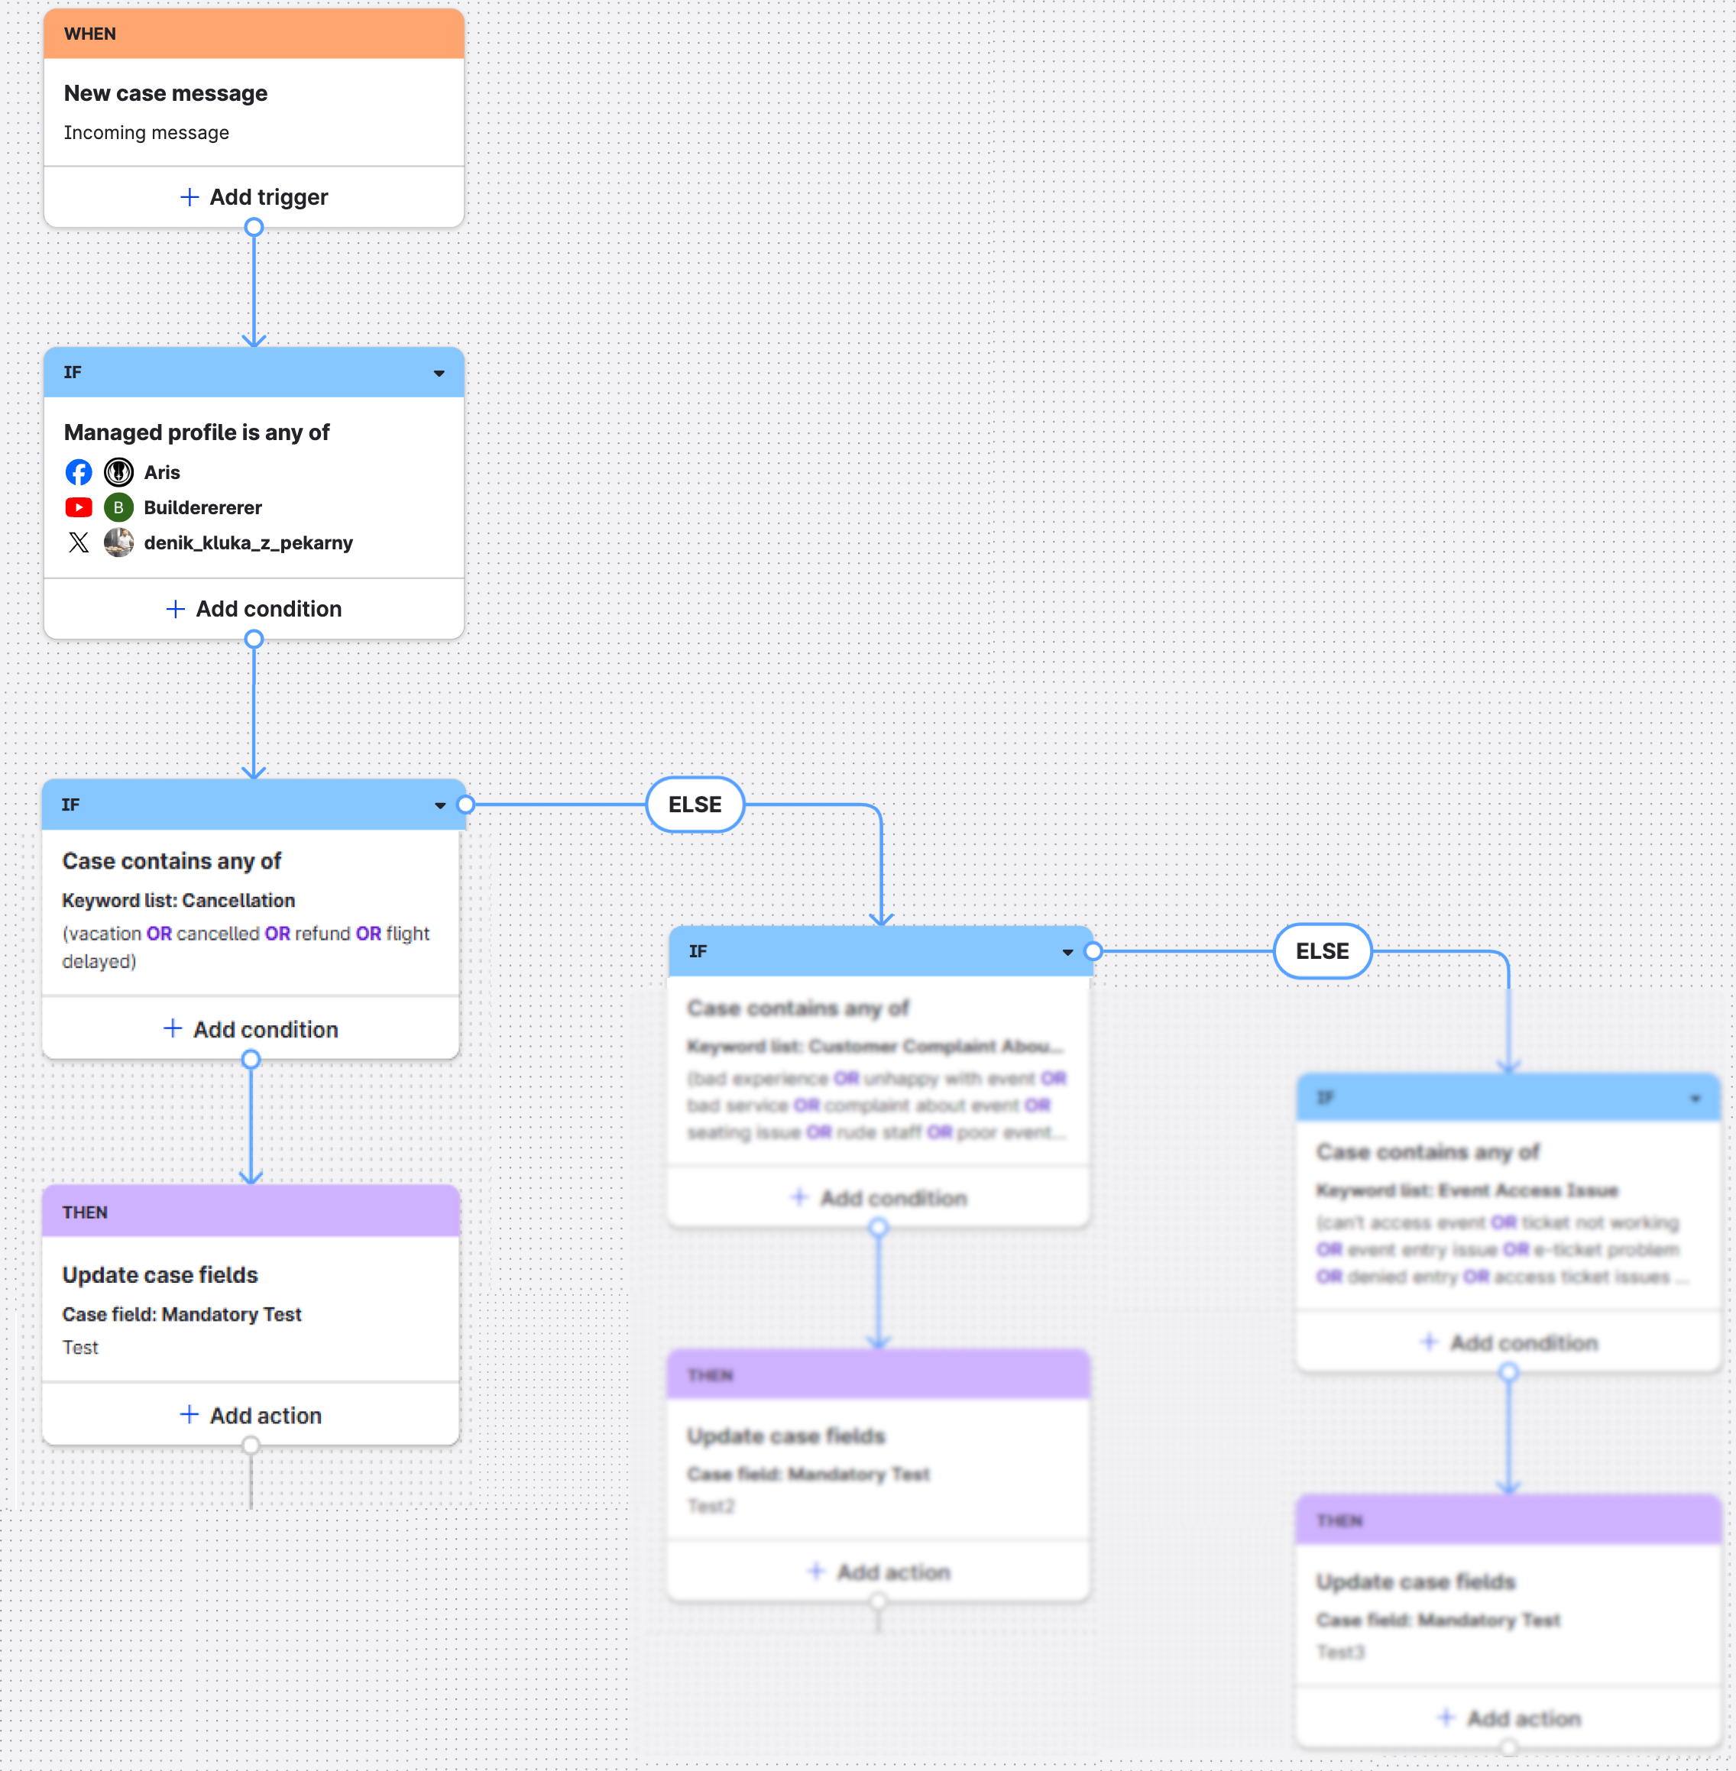Click the Facebook icon next to Aris
Screen dimensions: 1736x1771
coord(79,472)
